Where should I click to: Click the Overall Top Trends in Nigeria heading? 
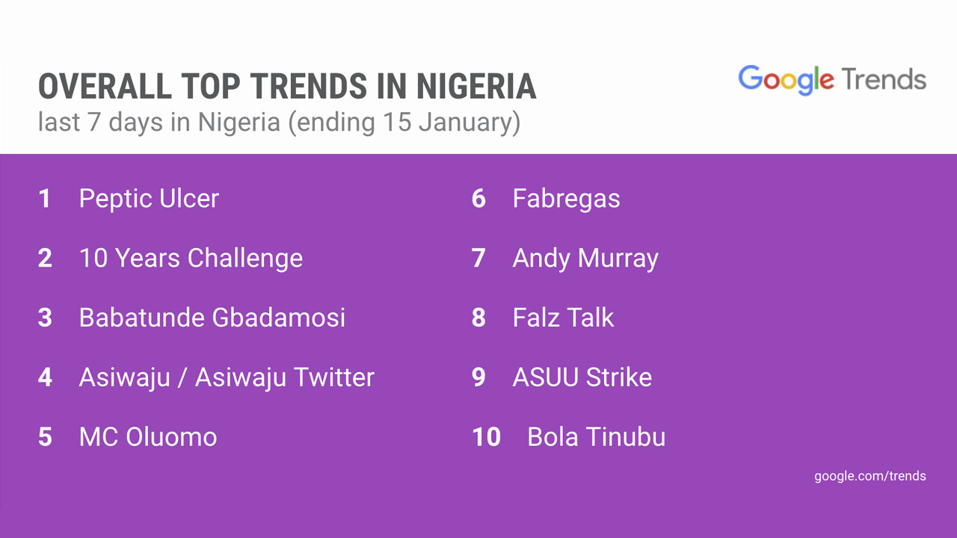point(287,87)
